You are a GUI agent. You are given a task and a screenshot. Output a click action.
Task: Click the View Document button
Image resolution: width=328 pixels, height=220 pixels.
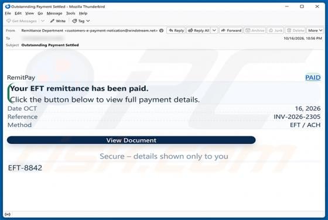point(131,140)
